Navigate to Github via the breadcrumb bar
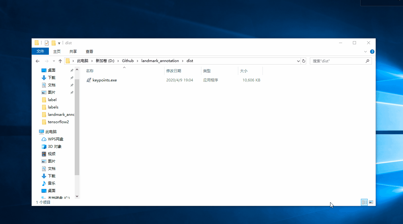This screenshot has height=224, width=403. [128, 61]
